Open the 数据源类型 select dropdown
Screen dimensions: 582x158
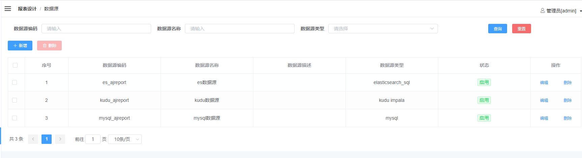point(383,29)
